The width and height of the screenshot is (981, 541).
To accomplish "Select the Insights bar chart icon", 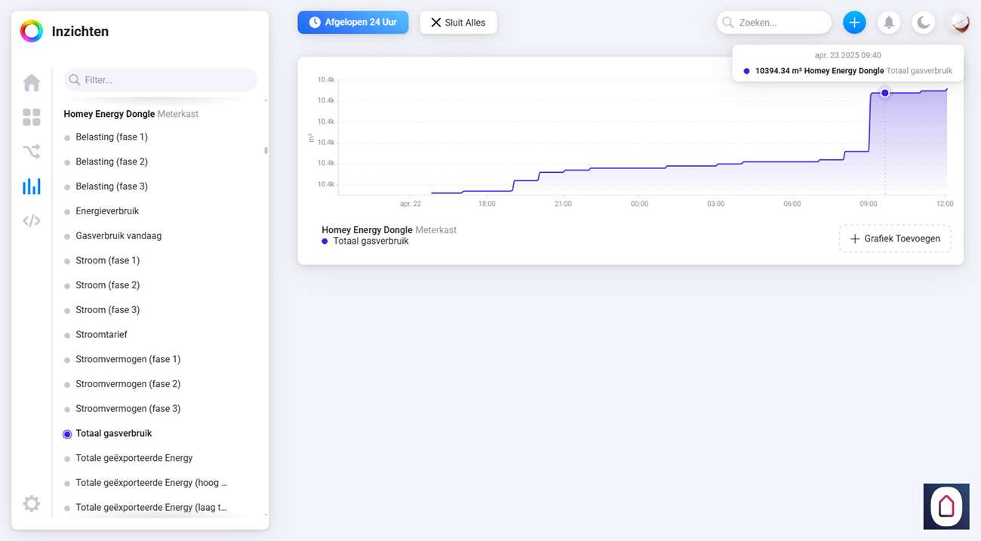I will 32,186.
